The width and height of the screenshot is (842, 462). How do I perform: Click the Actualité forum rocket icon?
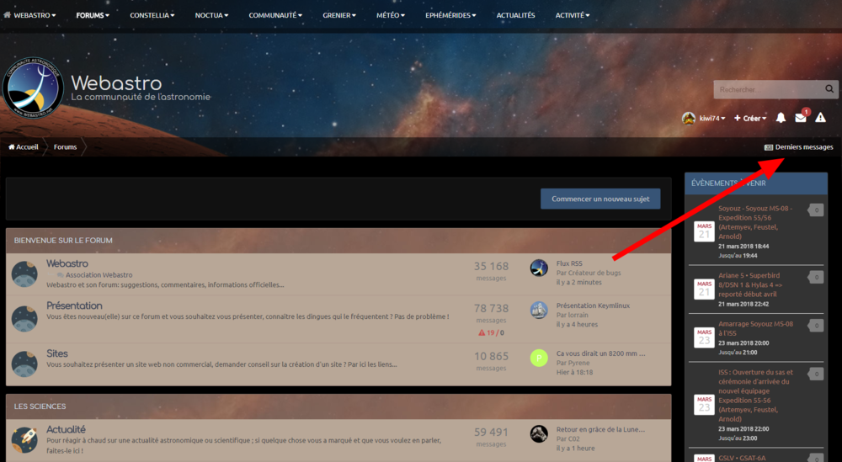24,440
